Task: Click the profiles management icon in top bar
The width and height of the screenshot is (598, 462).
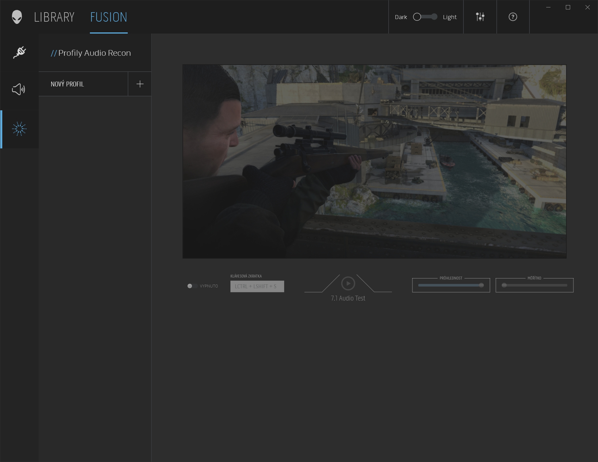Action: (480, 16)
